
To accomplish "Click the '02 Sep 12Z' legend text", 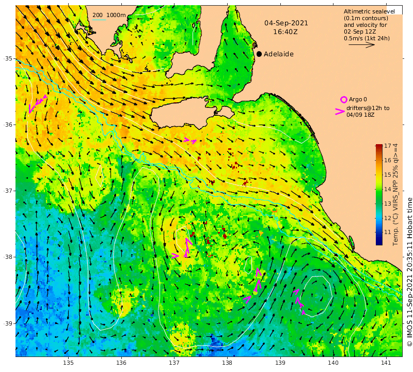I will (360, 32).
